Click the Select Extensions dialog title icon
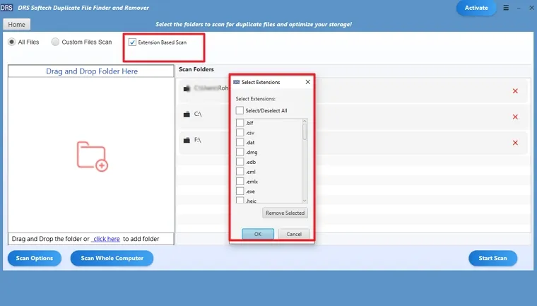Viewport: 537px width, 306px height. 236,82
